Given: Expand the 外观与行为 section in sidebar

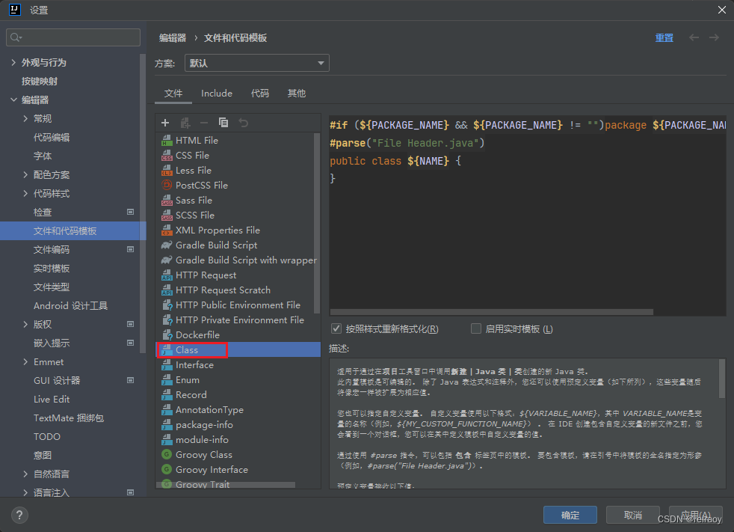Looking at the screenshot, I should click(15, 62).
